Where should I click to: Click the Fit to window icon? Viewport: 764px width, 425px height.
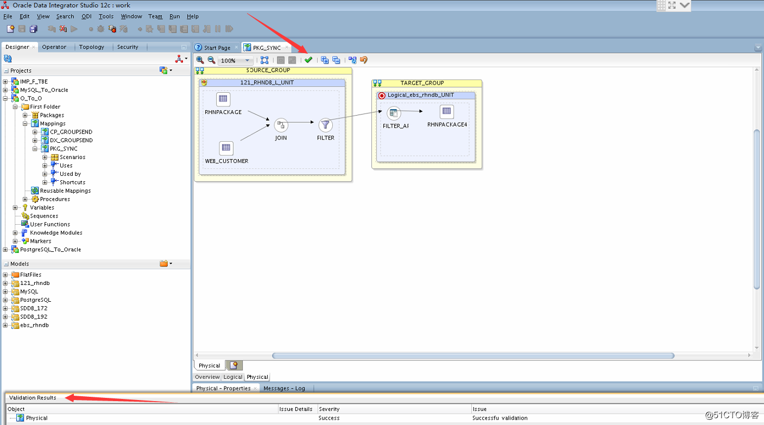click(x=264, y=60)
